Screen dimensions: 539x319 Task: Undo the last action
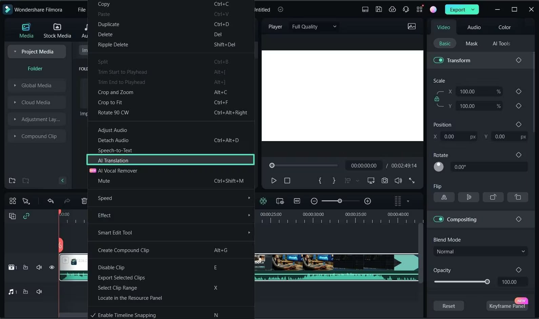click(51, 201)
